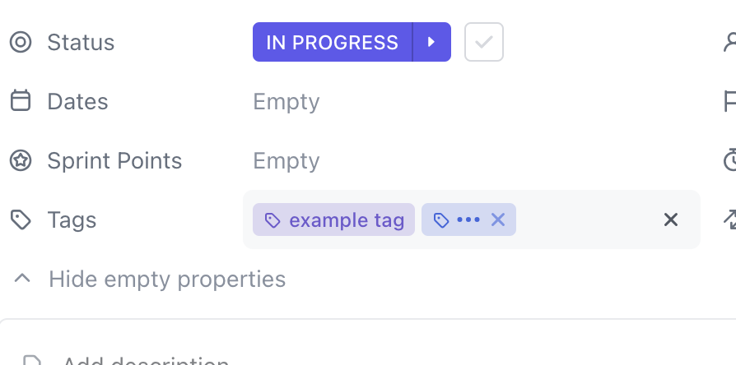Mark task complete with the checkmark box
The image size is (736, 365).
pos(484,42)
